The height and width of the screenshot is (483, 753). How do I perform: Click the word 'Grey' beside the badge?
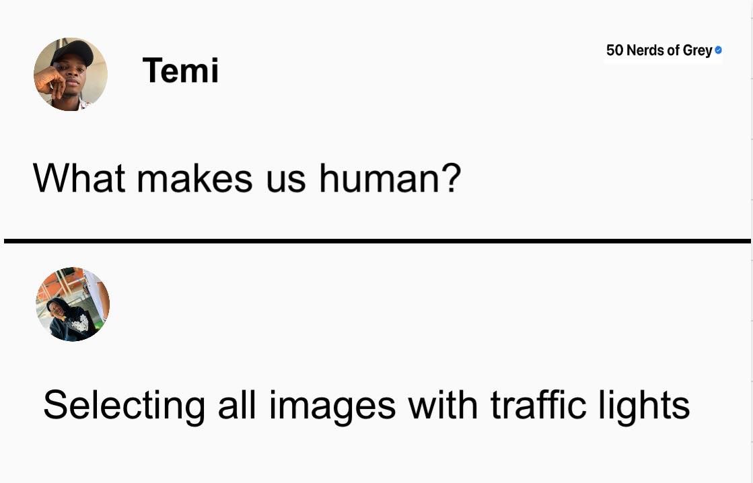point(697,51)
